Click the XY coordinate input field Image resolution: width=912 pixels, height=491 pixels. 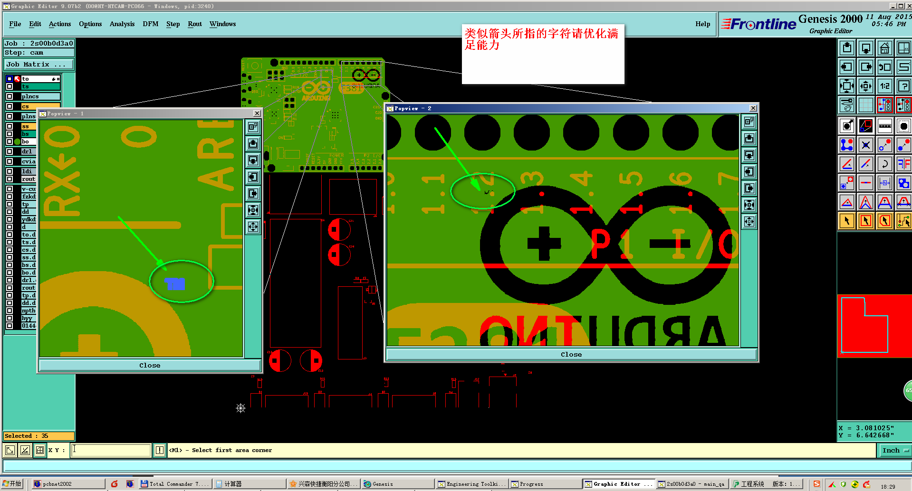click(111, 450)
